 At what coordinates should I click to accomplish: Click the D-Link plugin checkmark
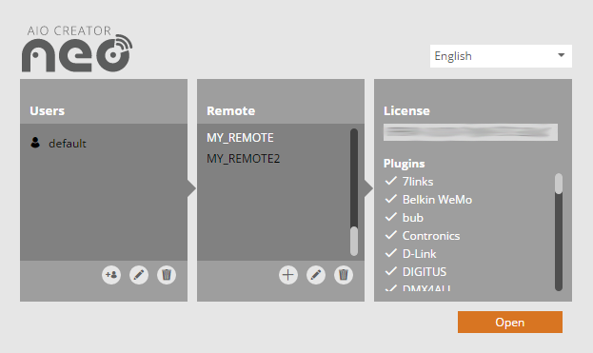[391, 254]
